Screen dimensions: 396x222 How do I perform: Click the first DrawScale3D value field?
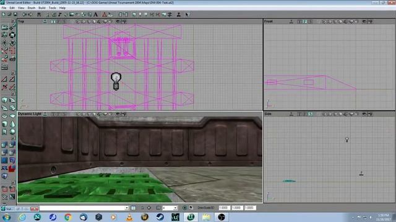(x=224, y=208)
